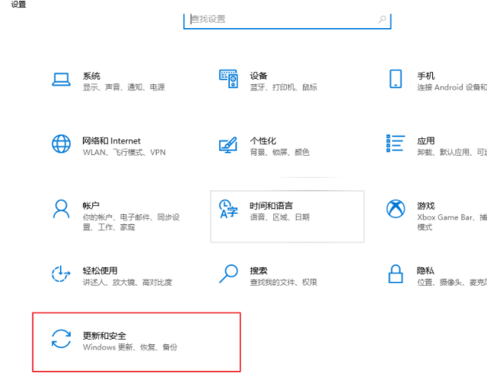Click the Time & Language (时间和语言) icon
Screen dimensions: 487x380
pyautogui.click(x=228, y=210)
